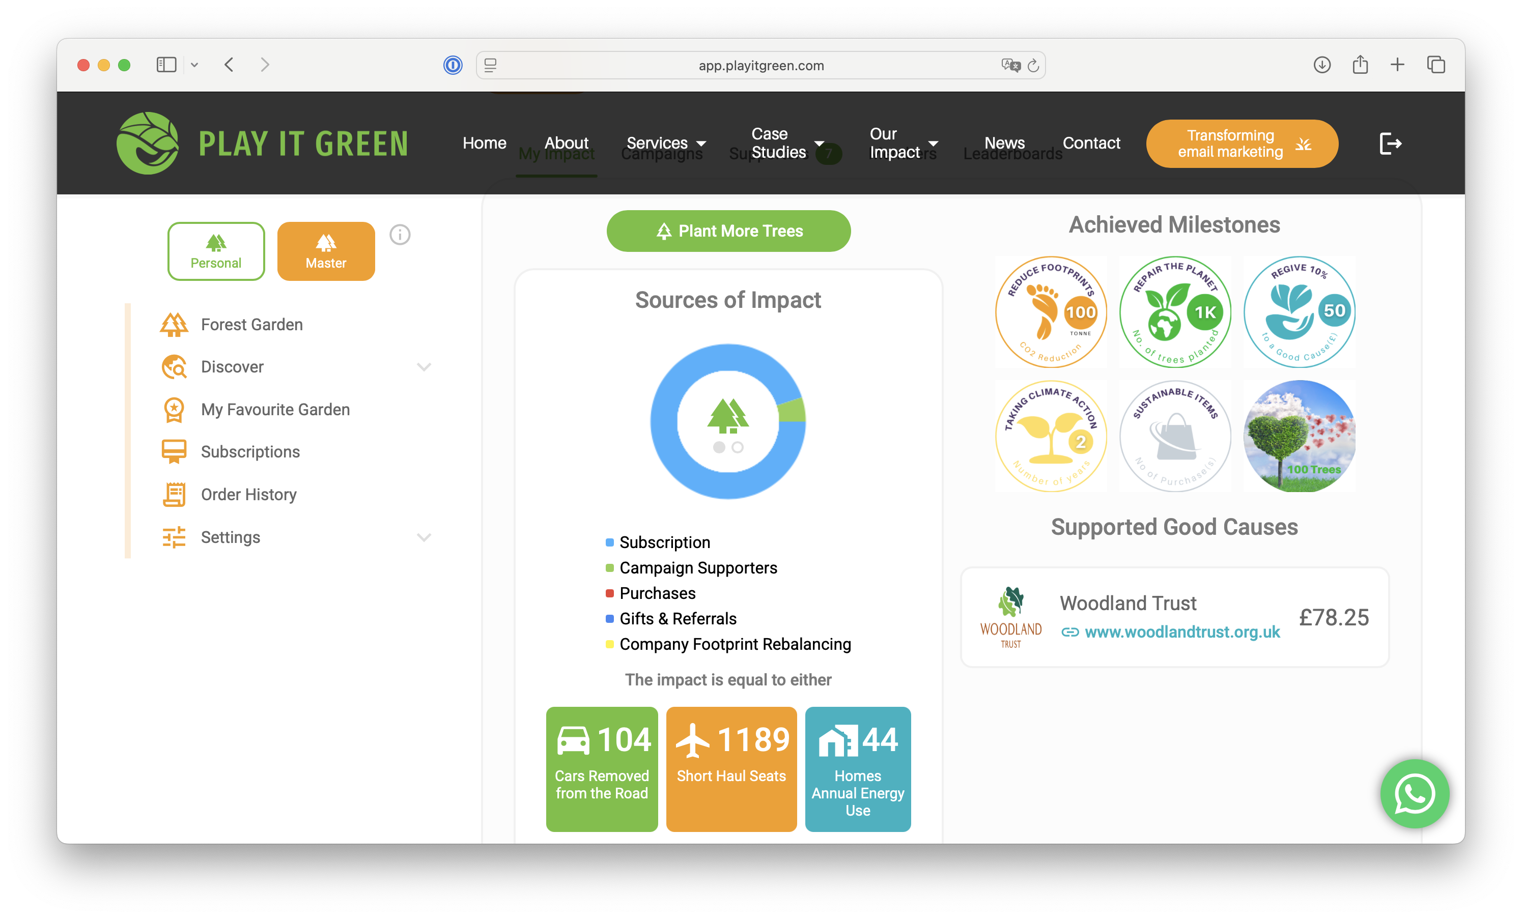Screen dimensions: 1522x919
Task: Click the Sources of Impact donut chart
Action: click(x=729, y=422)
